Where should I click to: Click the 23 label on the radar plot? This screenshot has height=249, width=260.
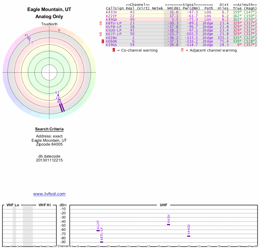point(31,42)
